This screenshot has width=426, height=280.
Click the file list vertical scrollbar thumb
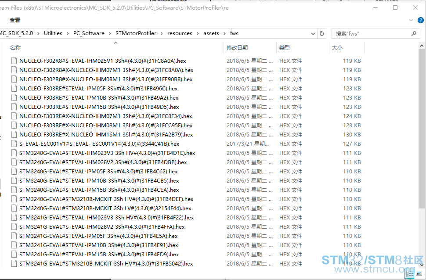[x=422, y=129]
